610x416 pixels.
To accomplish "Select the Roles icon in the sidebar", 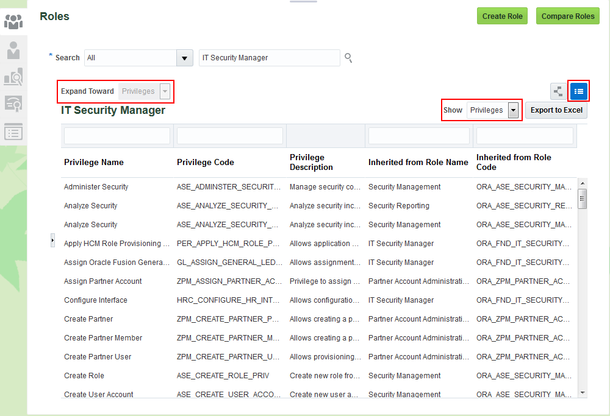I will (x=13, y=21).
